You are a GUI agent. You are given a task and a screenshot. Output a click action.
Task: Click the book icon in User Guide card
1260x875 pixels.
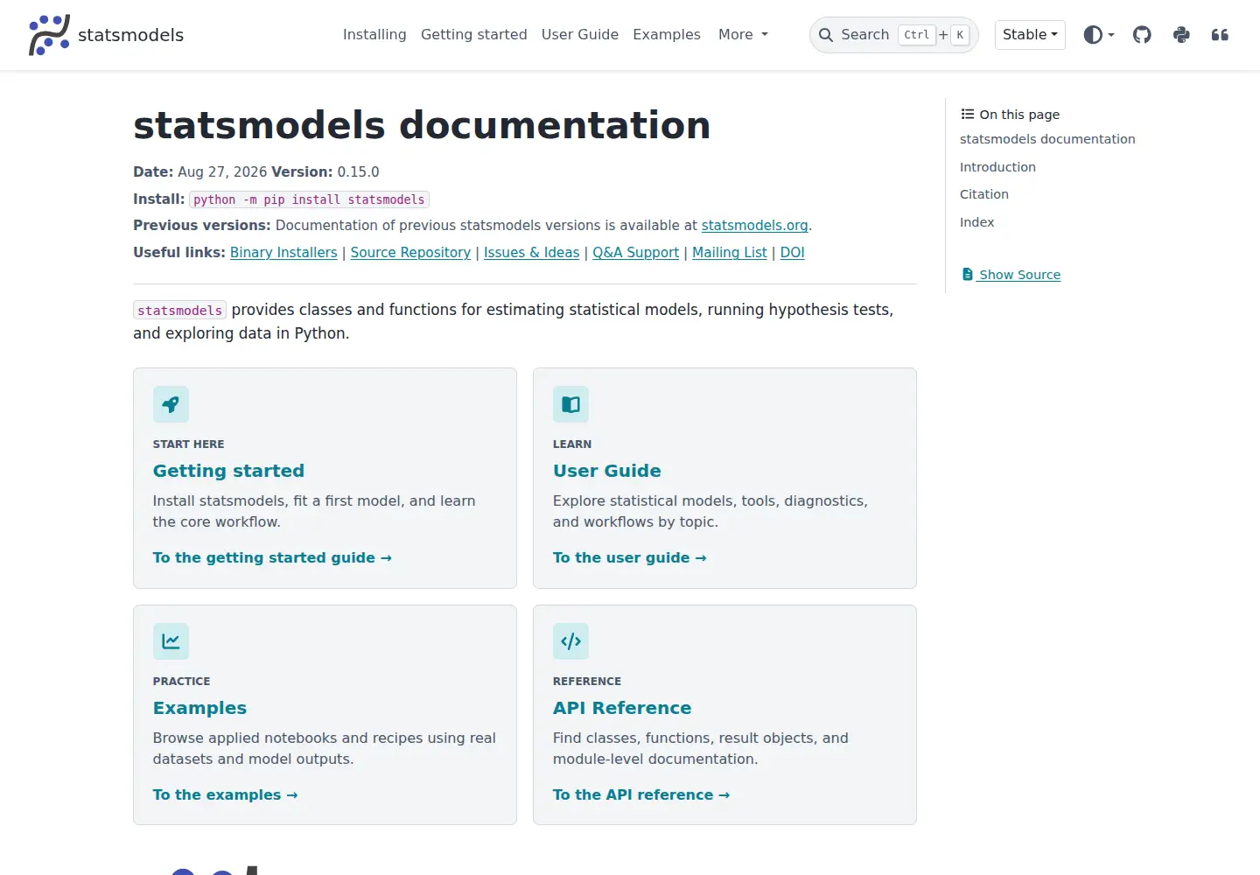coord(570,404)
